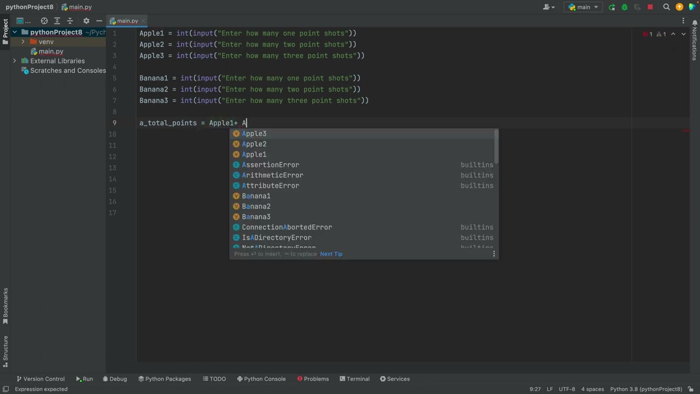Screen dimensions: 700x394
Task: Choose Banana3 from the completion list
Action: point(364,217)
